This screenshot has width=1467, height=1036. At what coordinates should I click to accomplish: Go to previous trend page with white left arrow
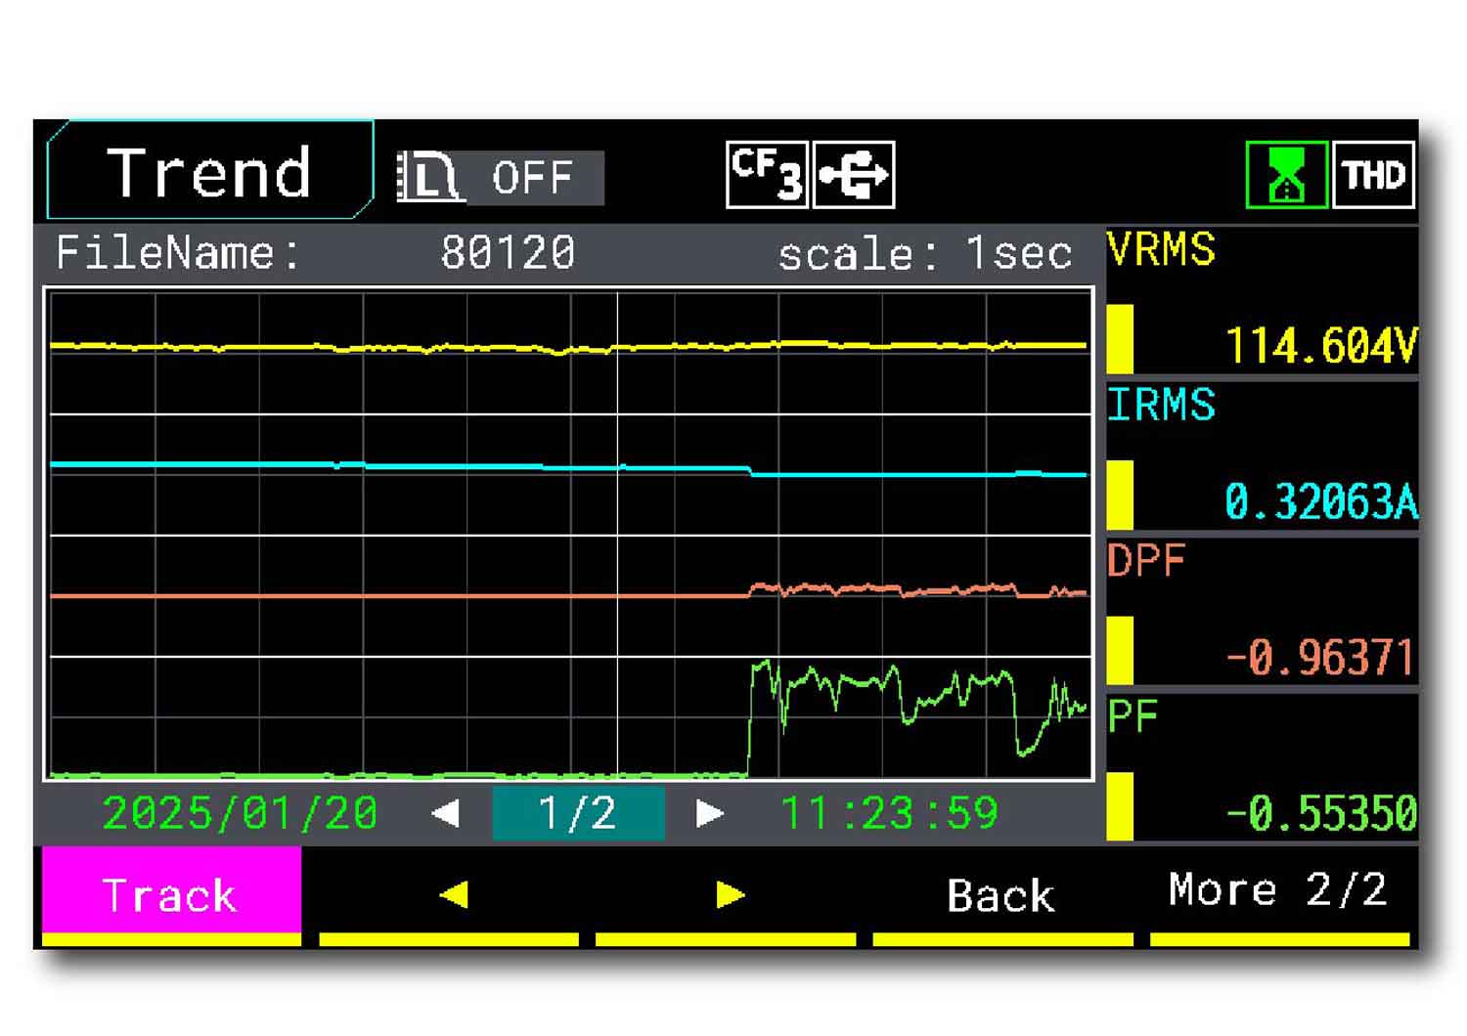[x=446, y=813]
